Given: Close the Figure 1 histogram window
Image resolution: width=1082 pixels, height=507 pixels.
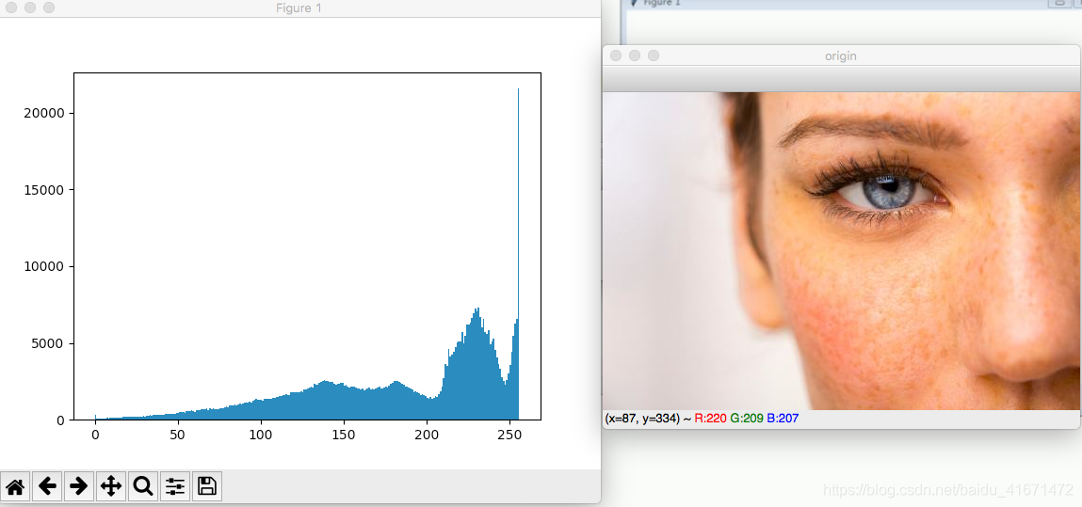Looking at the screenshot, I should tap(11, 8).
